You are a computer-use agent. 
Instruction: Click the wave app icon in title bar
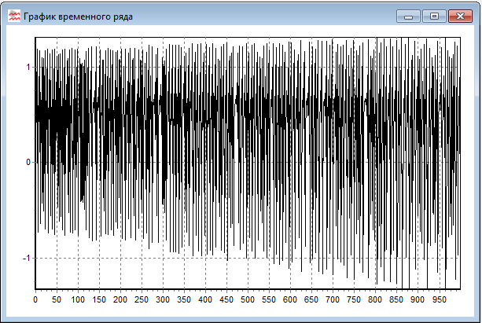click(13, 16)
